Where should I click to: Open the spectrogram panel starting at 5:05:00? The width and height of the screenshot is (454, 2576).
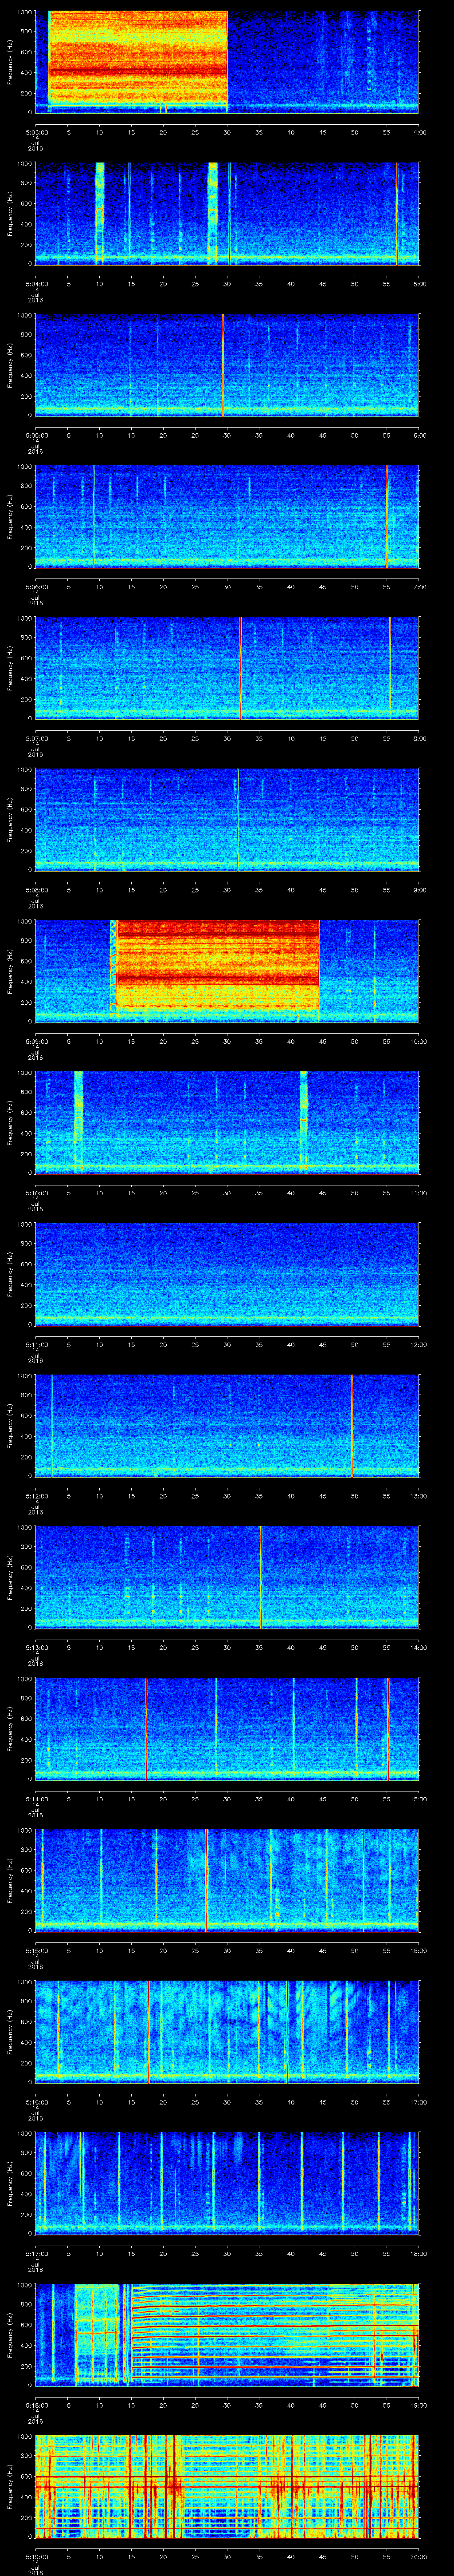pos(227,365)
